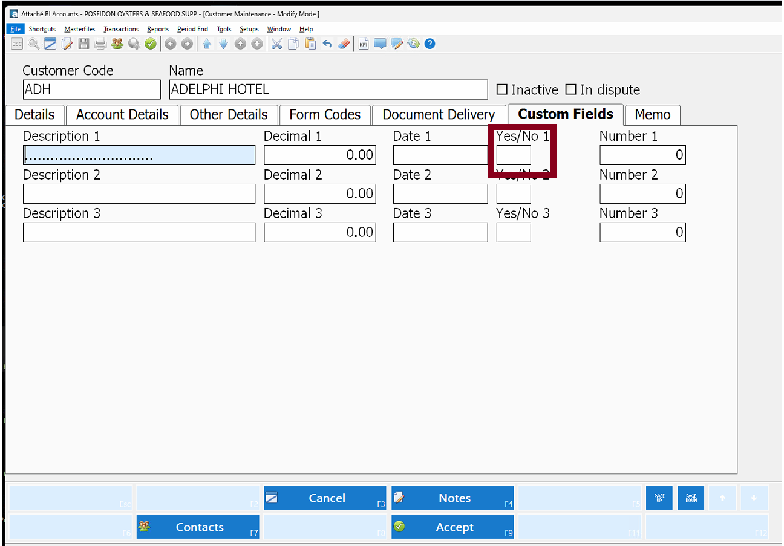Image resolution: width=784 pixels, height=546 pixels.
Task: Tick the Inactive checkbox
Action: click(x=501, y=89)
